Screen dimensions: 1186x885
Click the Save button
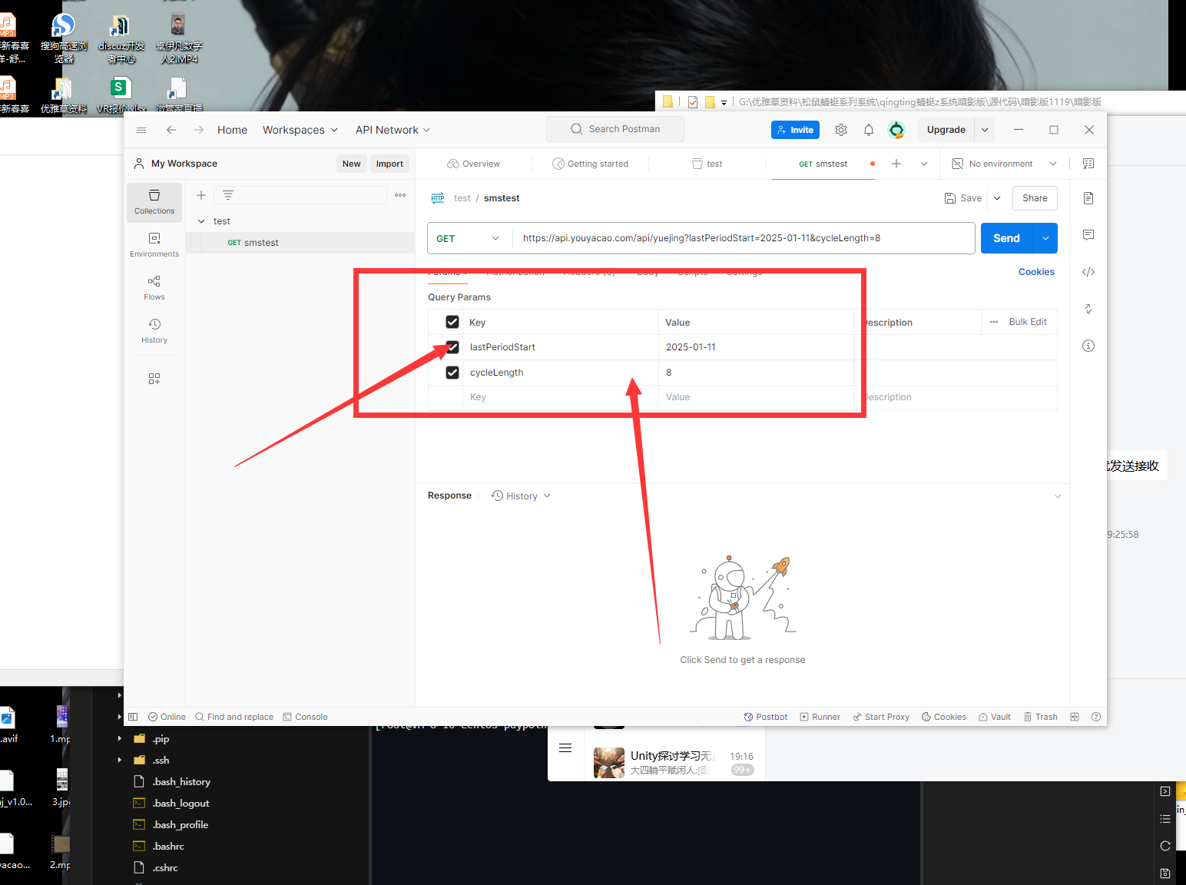tap(963, 198)
